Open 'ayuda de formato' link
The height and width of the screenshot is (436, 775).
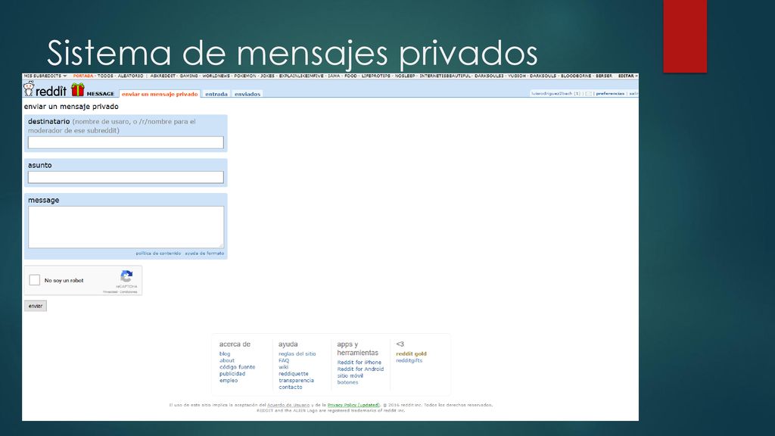coord(204,253)
